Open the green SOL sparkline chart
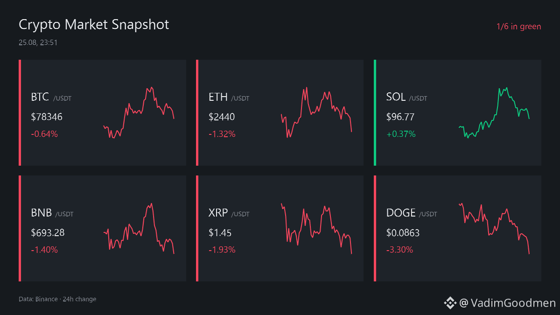 (x=494, y=112)
